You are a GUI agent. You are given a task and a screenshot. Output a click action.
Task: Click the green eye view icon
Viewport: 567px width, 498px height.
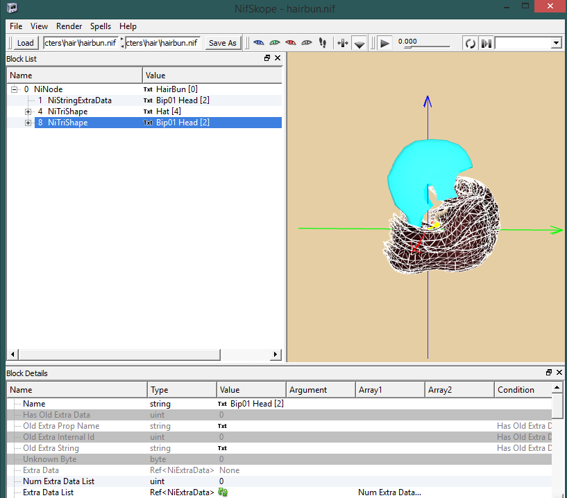click(x=275, y=42)
